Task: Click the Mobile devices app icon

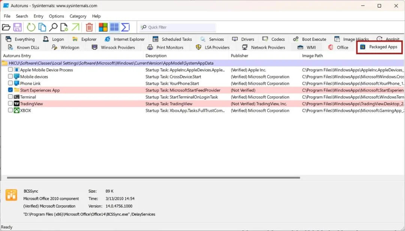Action: [x=16, y=76]
